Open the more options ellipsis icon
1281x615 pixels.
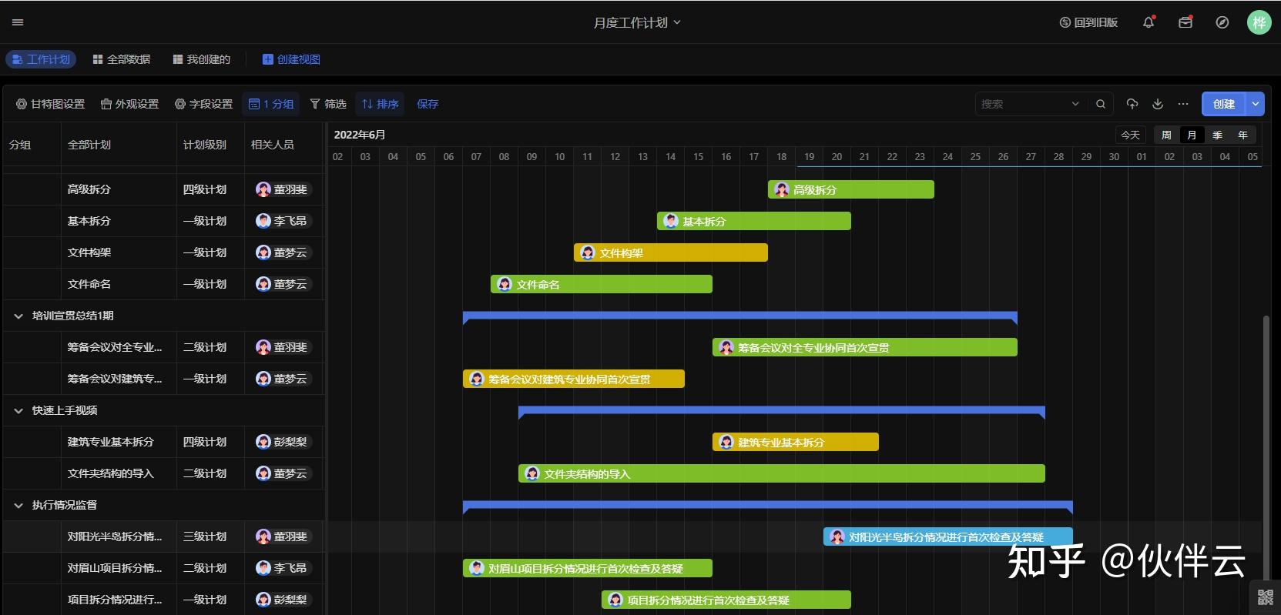click(x=1183, y=104)
